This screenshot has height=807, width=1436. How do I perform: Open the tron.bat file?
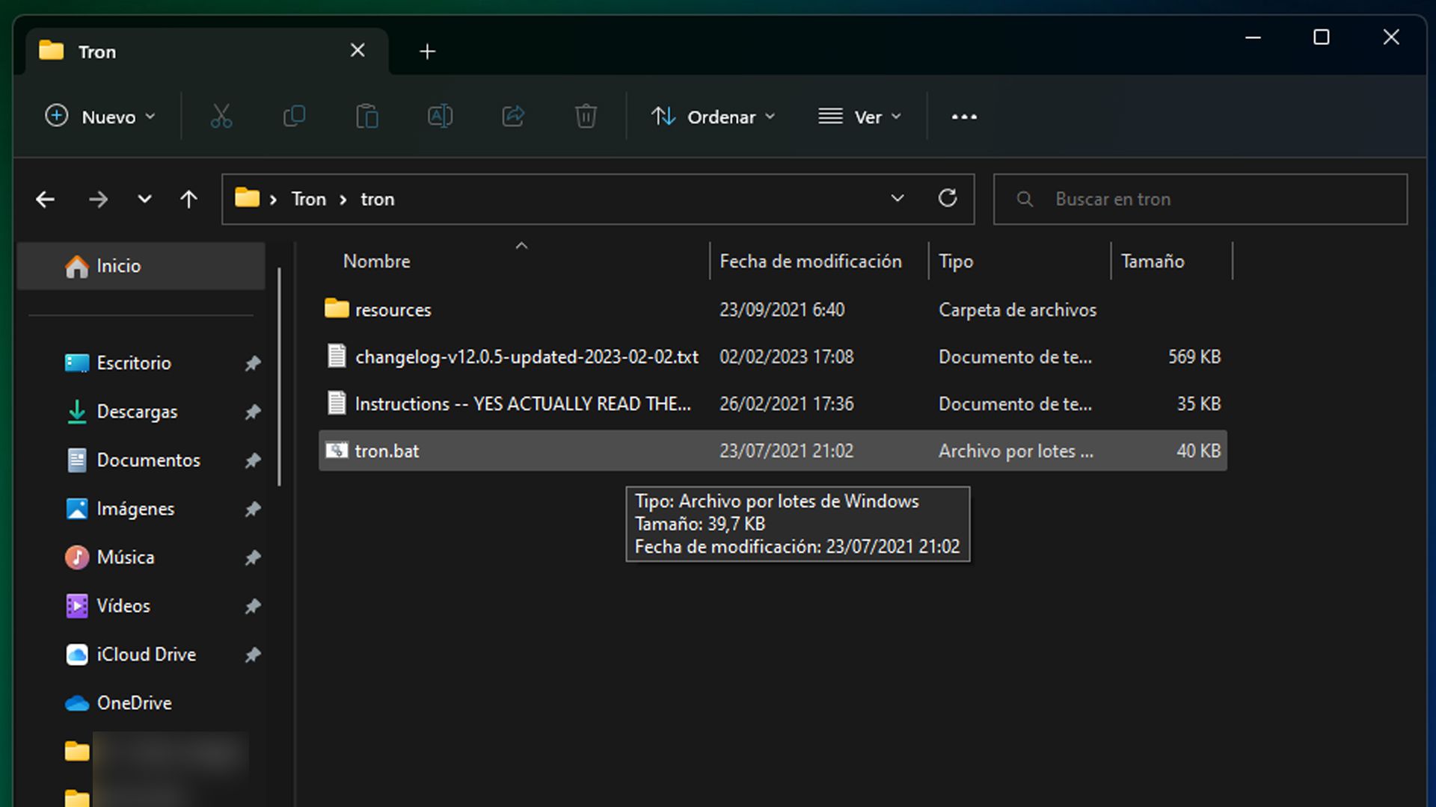(x=387, y=451)
